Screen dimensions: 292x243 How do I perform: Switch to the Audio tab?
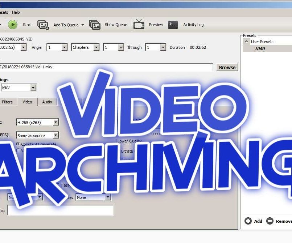pos(47,102)
